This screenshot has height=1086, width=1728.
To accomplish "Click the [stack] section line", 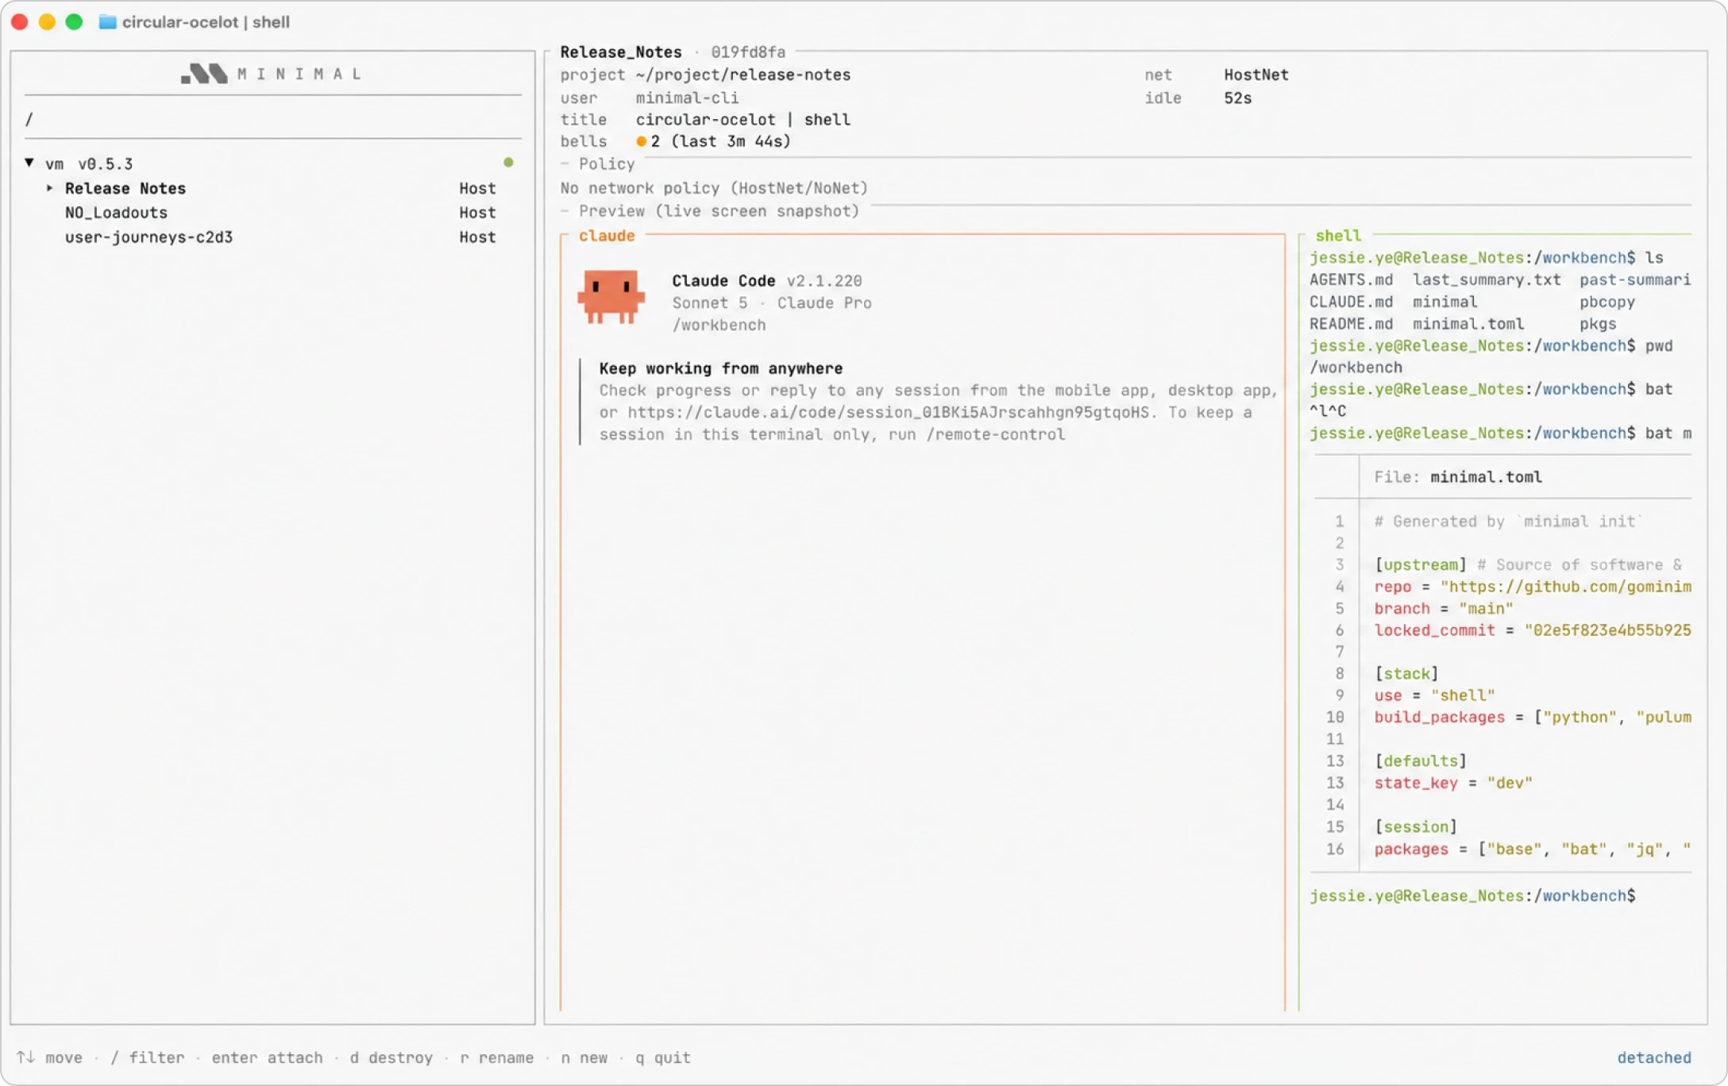I will tap(1406, 674).
